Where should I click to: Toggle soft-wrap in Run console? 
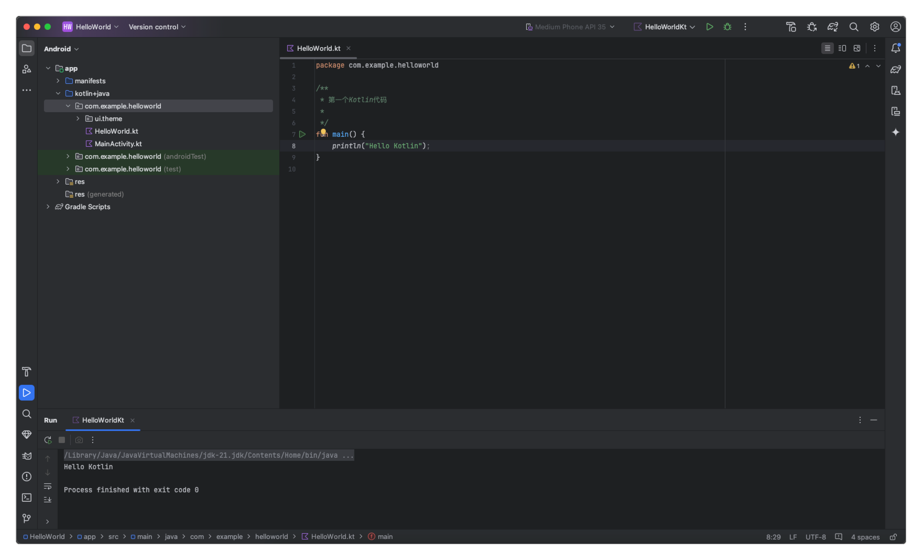48,486
